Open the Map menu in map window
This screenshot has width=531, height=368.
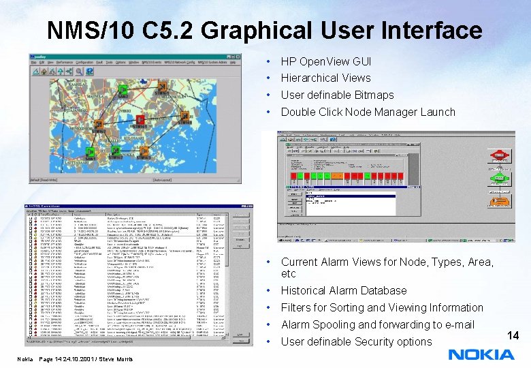(33, 63)
